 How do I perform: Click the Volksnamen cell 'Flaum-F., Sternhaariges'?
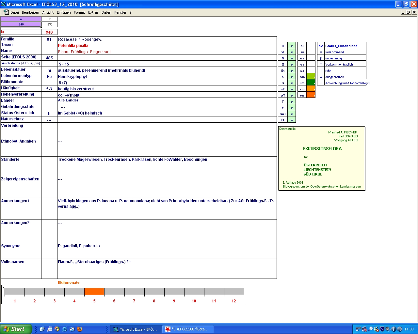[x=167, y=269]
